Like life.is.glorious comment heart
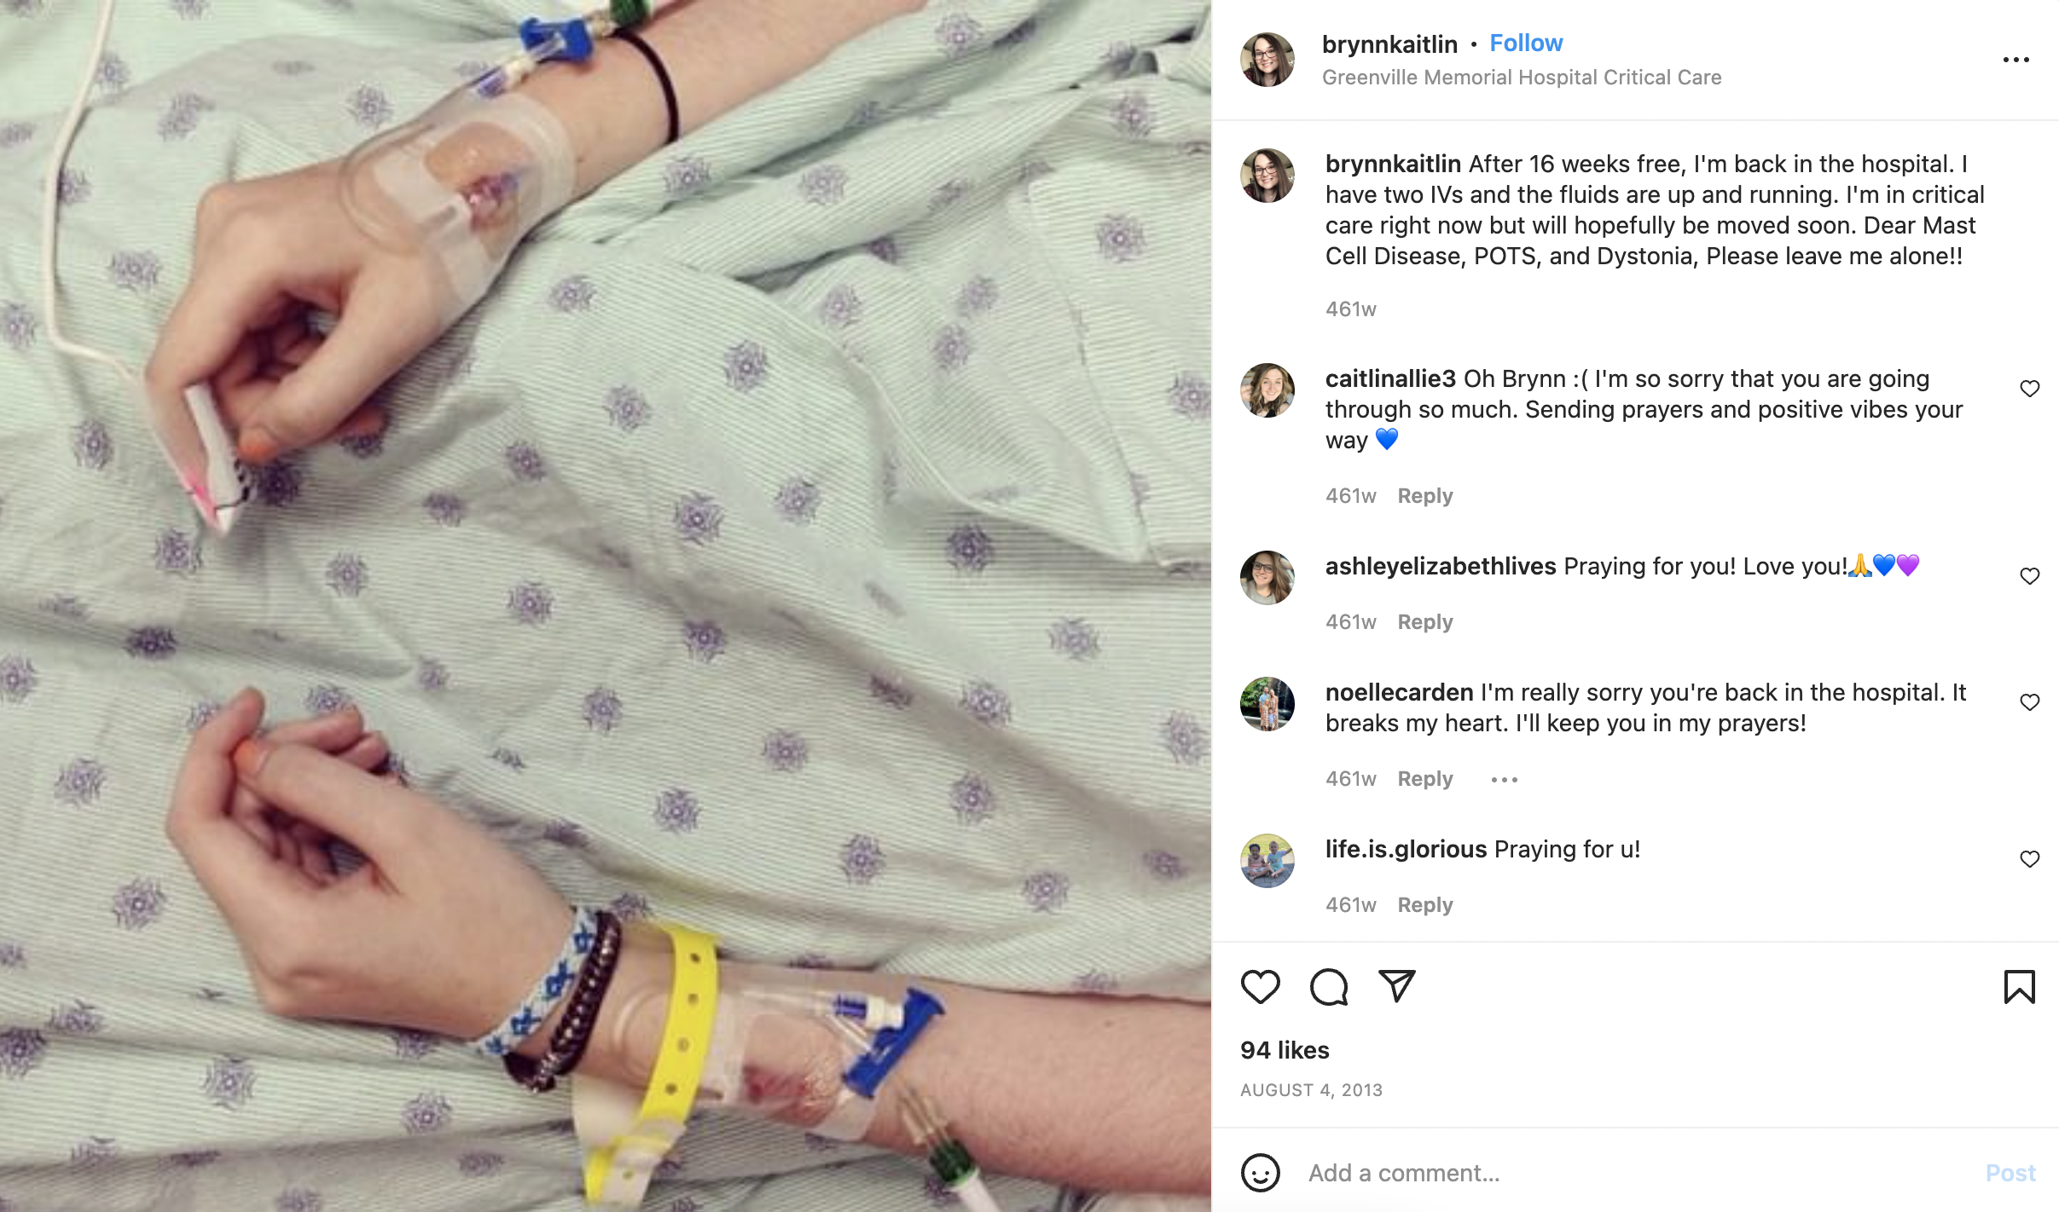This screenshot has width=2059, height=1212. pos(2030,859)
